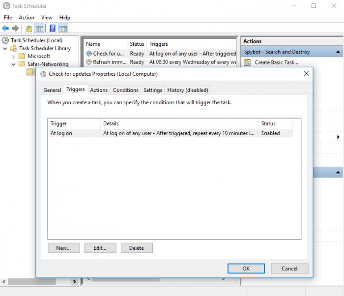Image resolution: width=344 pixels, height=296 pixels.
Task: Click the Task Scheduler (Local) root icon
Action: coord(5,40)
